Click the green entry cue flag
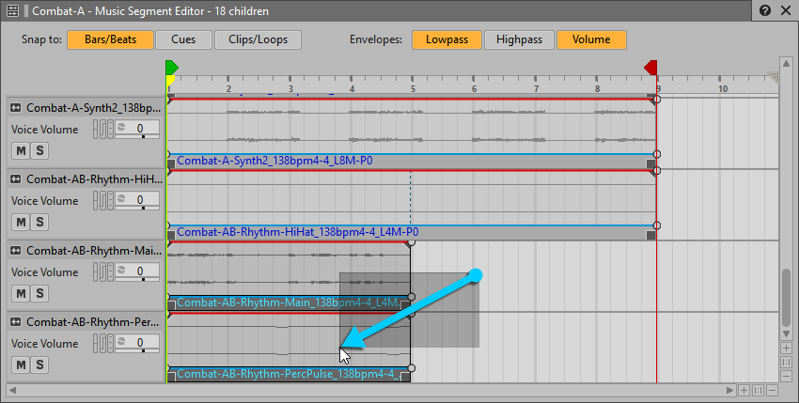Viewport: 799px width, 403px height. (171, 68)
